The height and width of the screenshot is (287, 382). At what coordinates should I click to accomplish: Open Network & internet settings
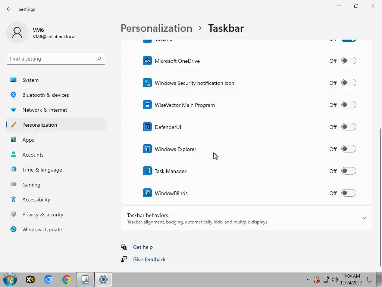pos(56,110)
